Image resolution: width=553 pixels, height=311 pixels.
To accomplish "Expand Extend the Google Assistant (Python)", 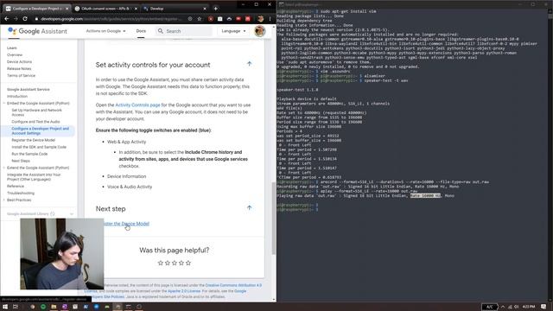I will point(3,168).
